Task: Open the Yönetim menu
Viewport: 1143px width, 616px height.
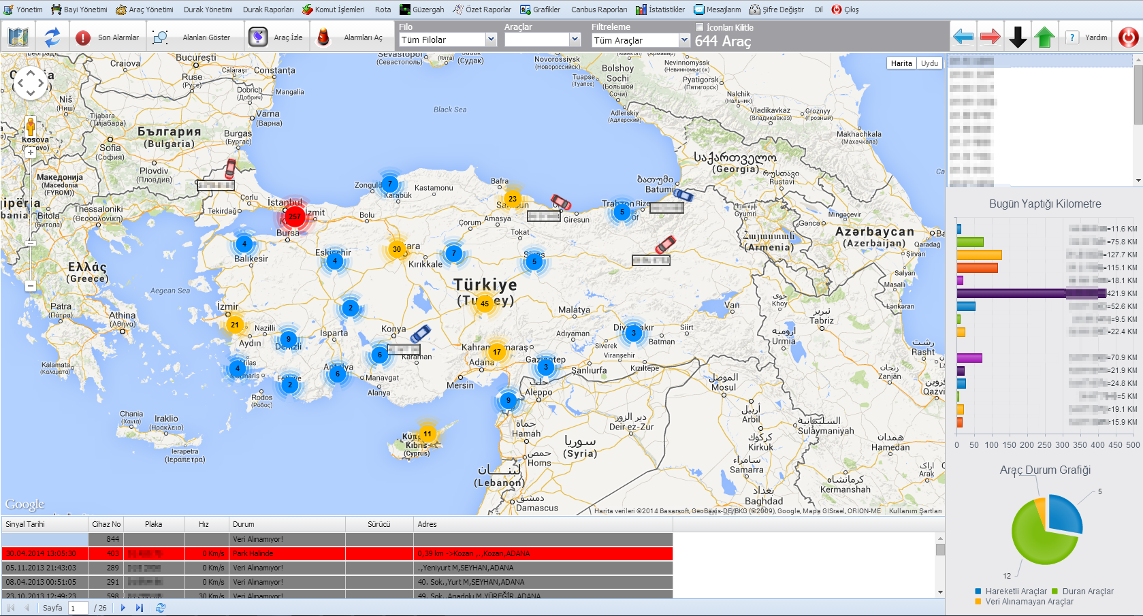Action: tap(23, 10)
